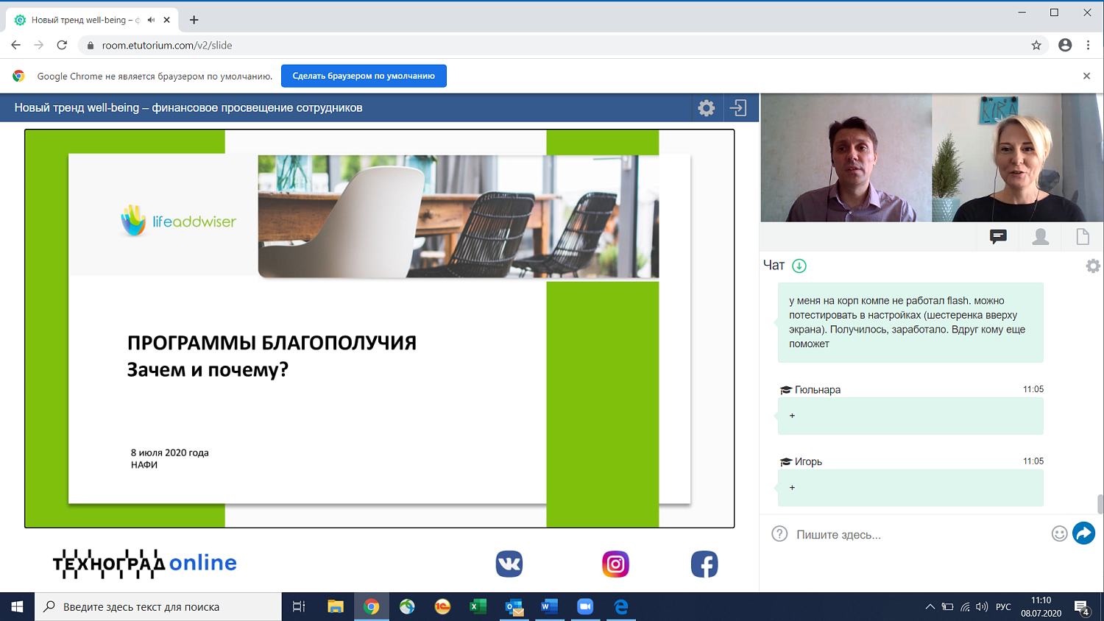The width and height of the screenshot is (1104, 621).
Task: Switch to Word in the taskbar
Action: point(549,607)
